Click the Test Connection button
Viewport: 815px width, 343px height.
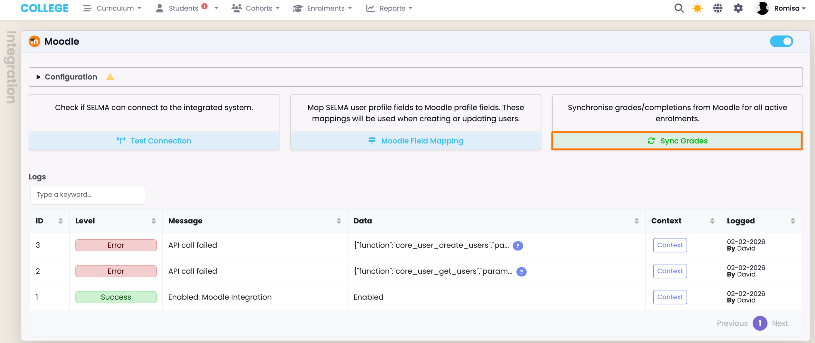click(x=154, y=141)
